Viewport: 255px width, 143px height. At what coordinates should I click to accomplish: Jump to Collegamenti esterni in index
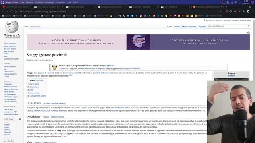coord(38,96)
